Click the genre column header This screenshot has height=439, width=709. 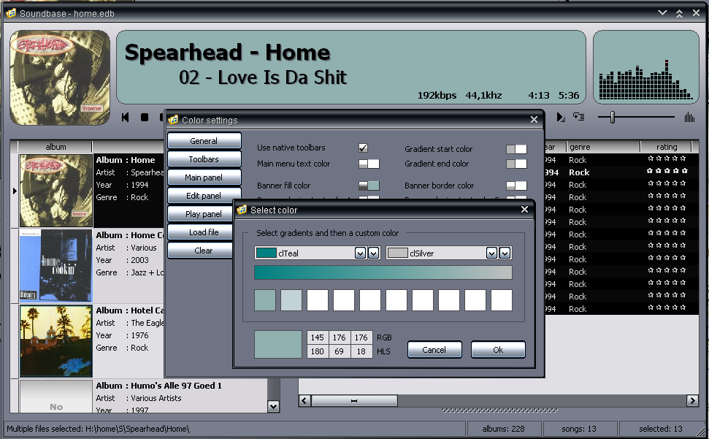pyautogui.click(x=603, y=147)
